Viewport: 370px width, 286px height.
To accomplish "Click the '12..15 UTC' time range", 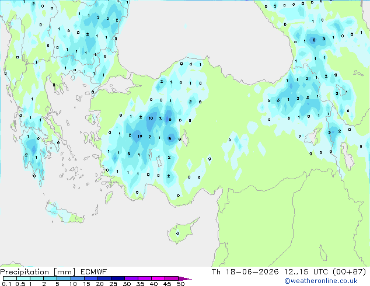I will pos(306,272).
